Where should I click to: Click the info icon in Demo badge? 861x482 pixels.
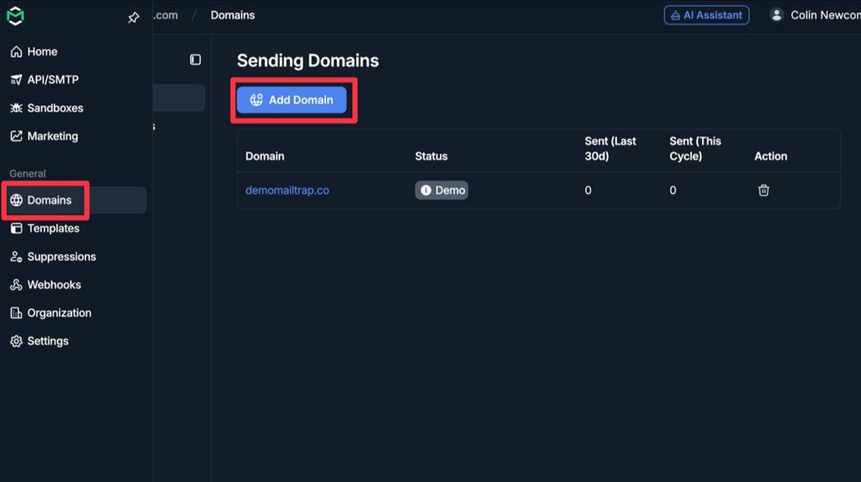click(x=425, y=190)
